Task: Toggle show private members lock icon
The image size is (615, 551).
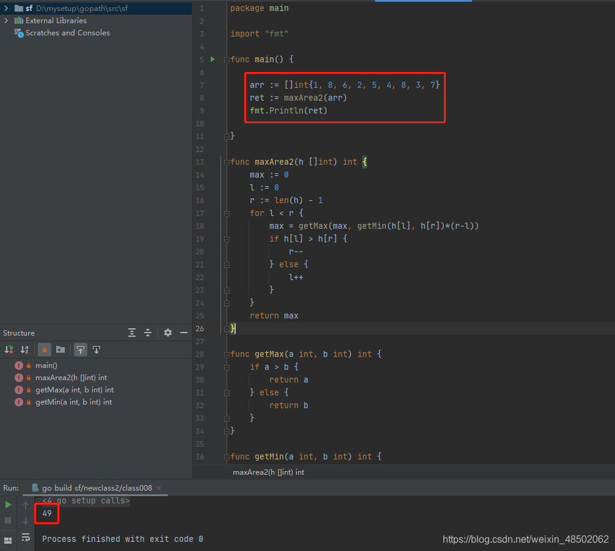Action: coord(45,349)
